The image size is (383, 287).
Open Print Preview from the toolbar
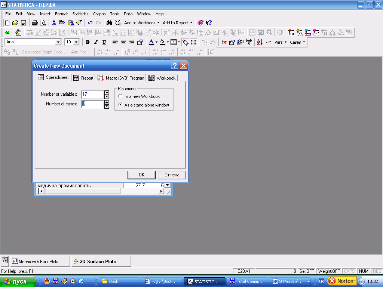[43, 23]
